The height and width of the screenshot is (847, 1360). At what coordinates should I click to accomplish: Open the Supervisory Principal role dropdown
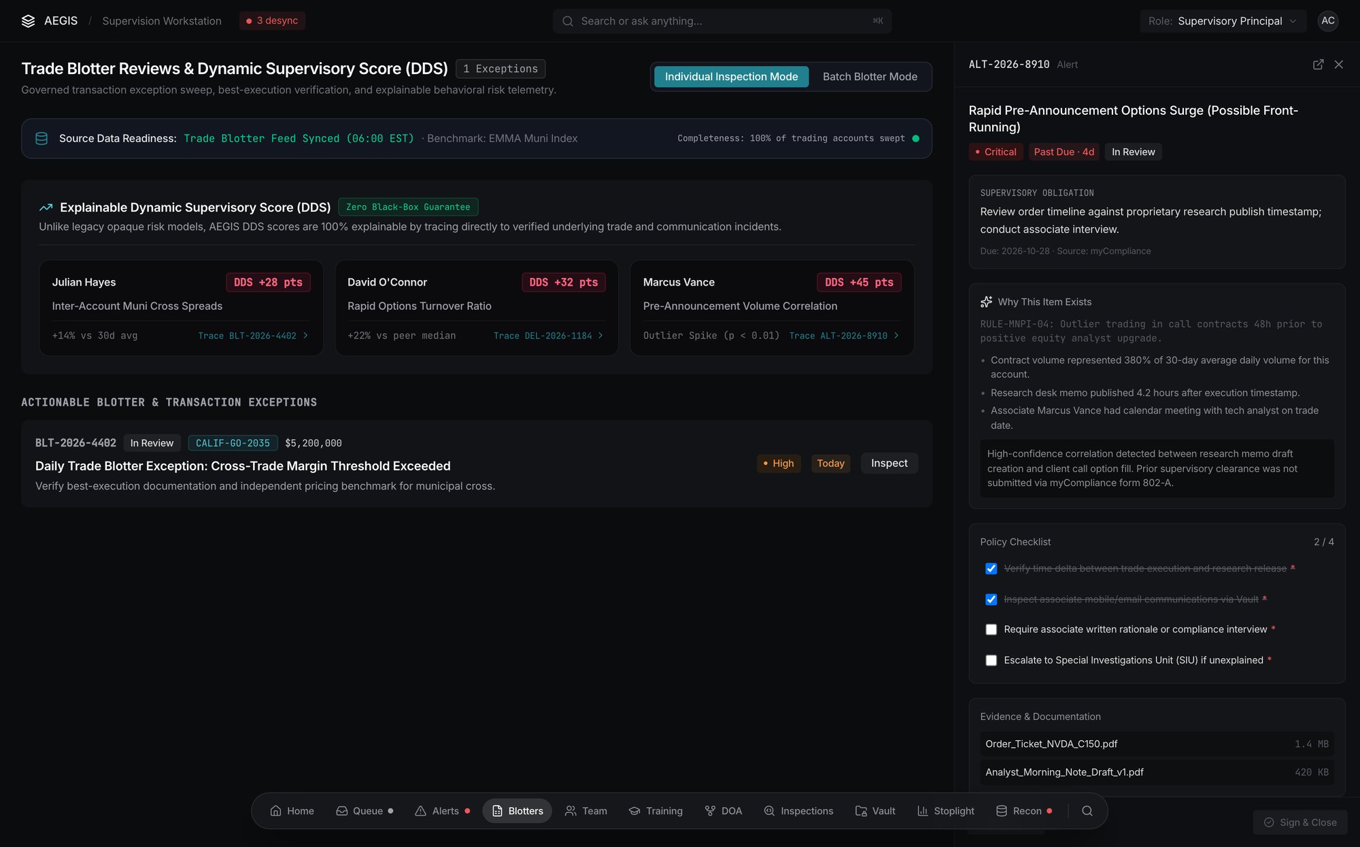(x=1223, y=21)
